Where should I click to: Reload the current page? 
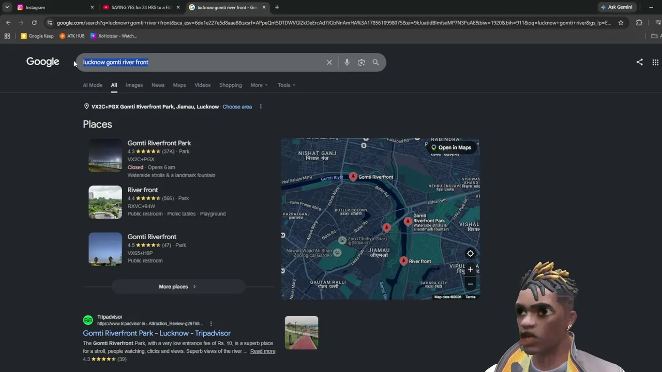[34, 23]
